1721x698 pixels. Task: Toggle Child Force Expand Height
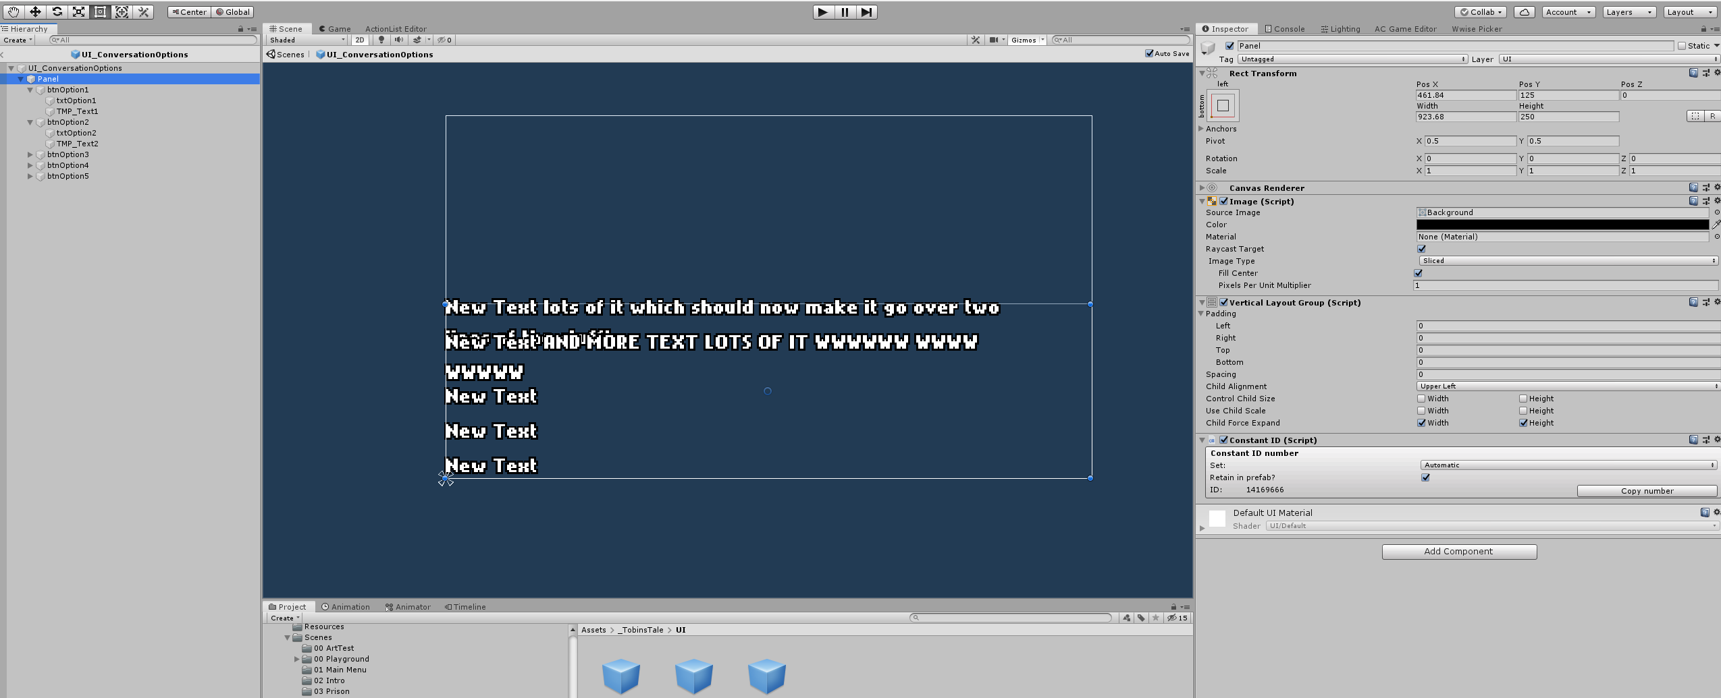(x=1523, y=423)
